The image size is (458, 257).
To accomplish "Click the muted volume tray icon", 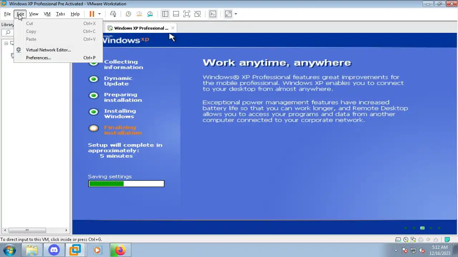I will point(422,250).
